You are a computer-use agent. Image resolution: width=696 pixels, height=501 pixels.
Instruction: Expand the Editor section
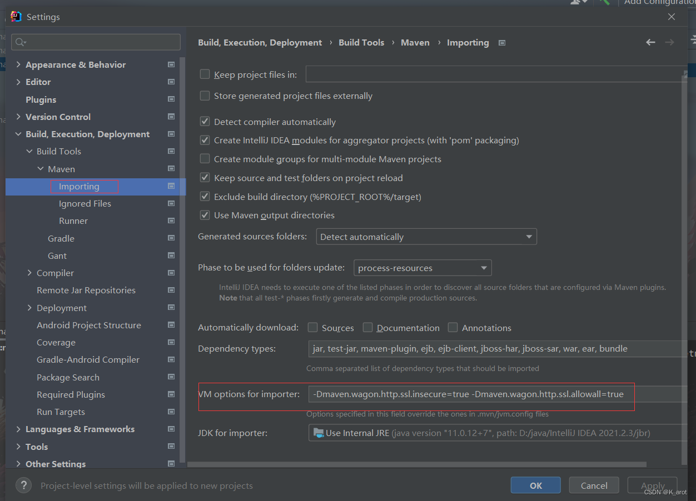(18, 82)
